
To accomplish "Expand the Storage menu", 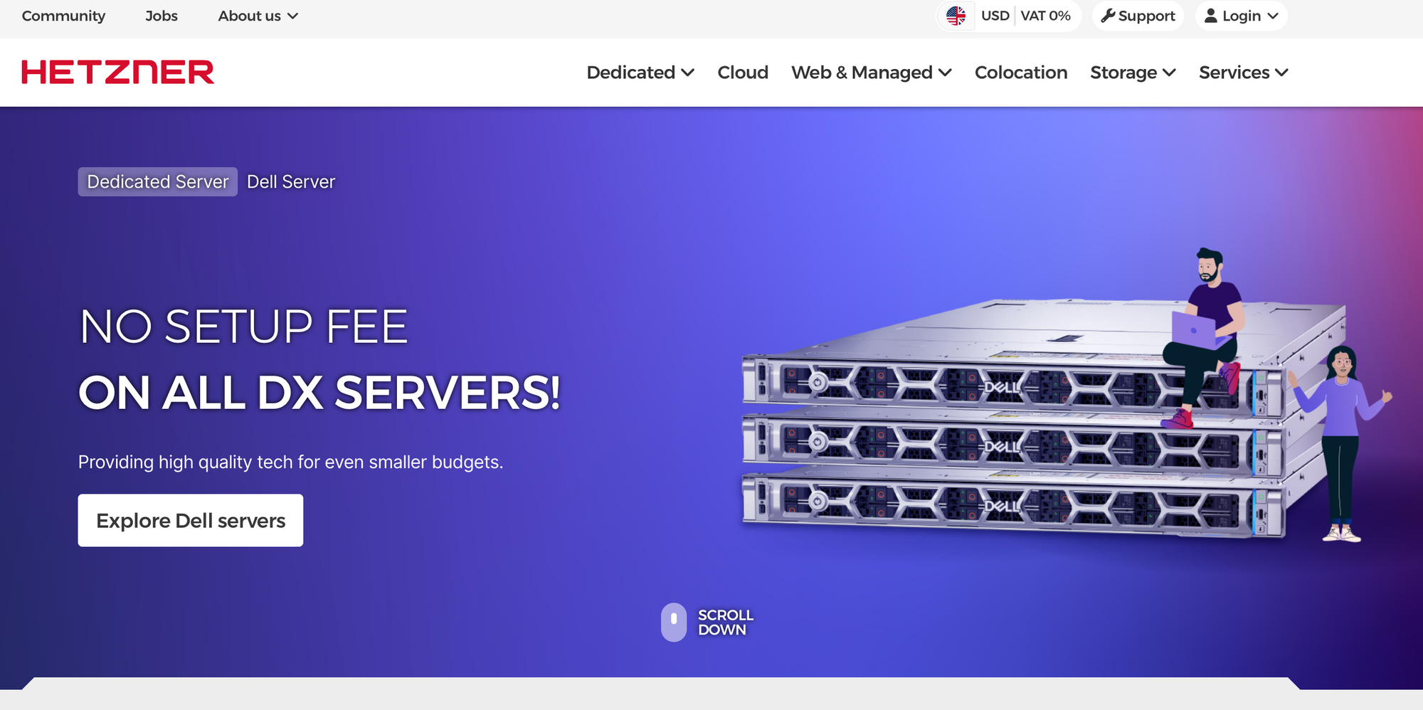I will click(x=1133, y=73).
